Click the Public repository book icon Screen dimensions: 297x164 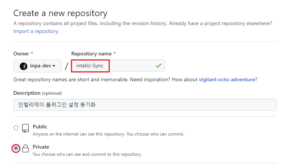pos(25,128)
